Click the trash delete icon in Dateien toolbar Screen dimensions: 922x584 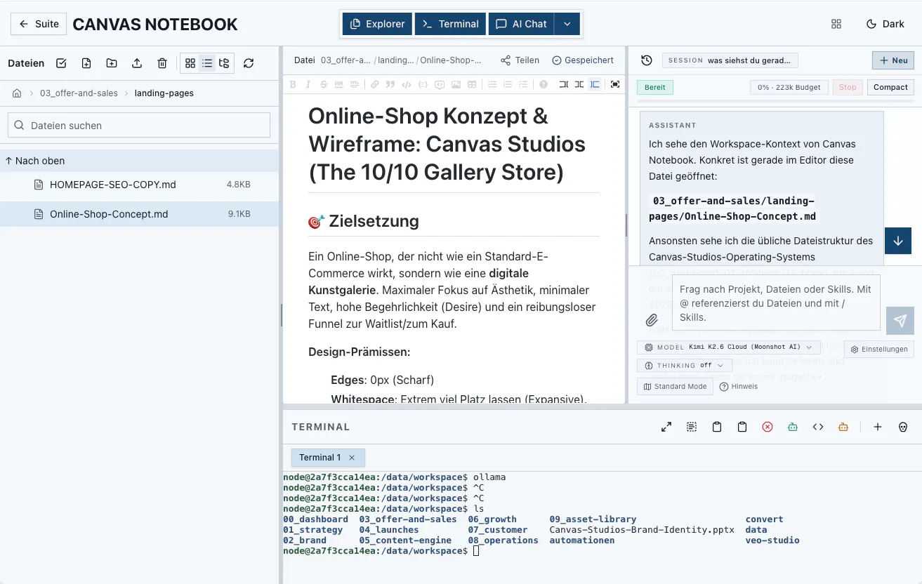click(x=162, y=63)
